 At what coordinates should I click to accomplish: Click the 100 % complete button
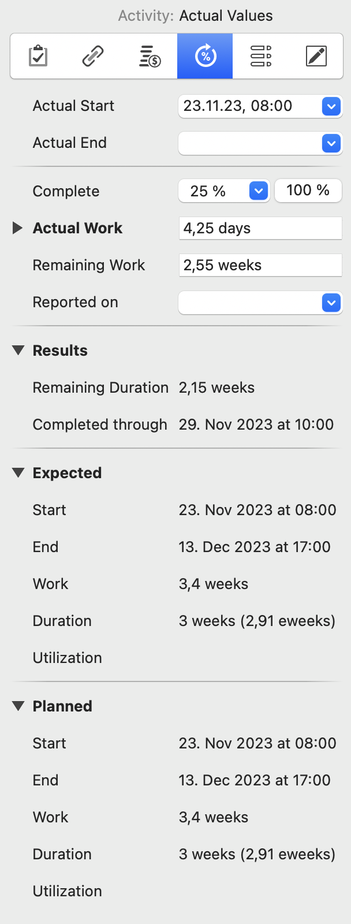click(308, 191)
